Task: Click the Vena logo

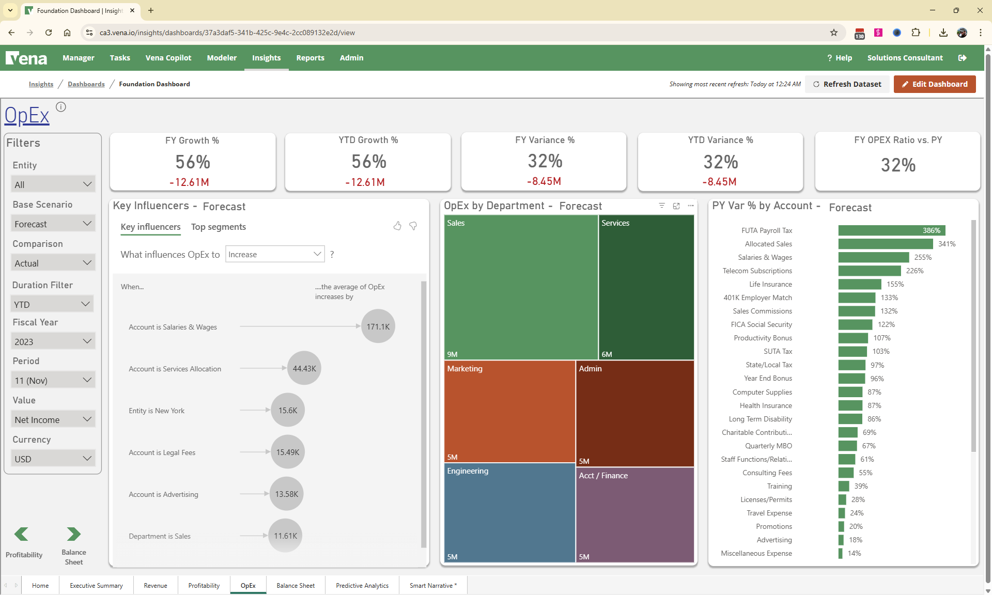Action: [26, 58]
